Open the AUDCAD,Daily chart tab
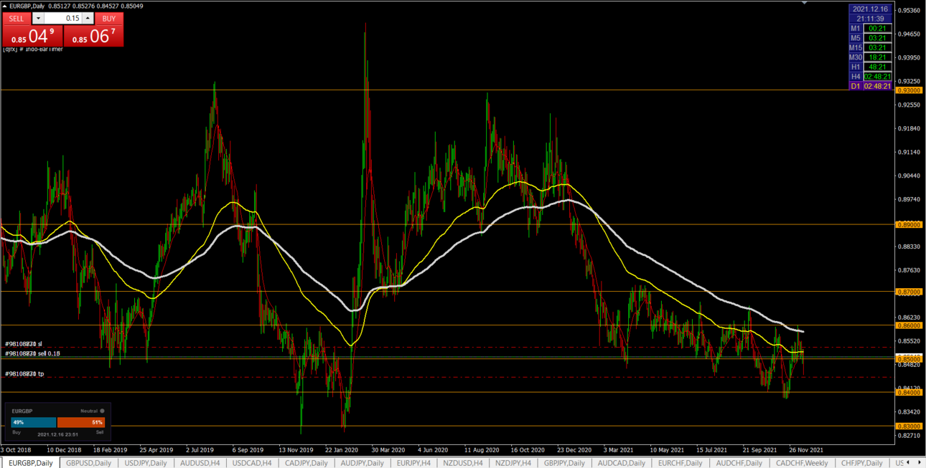Screen dimensions: 926x468 coord(622,463)
